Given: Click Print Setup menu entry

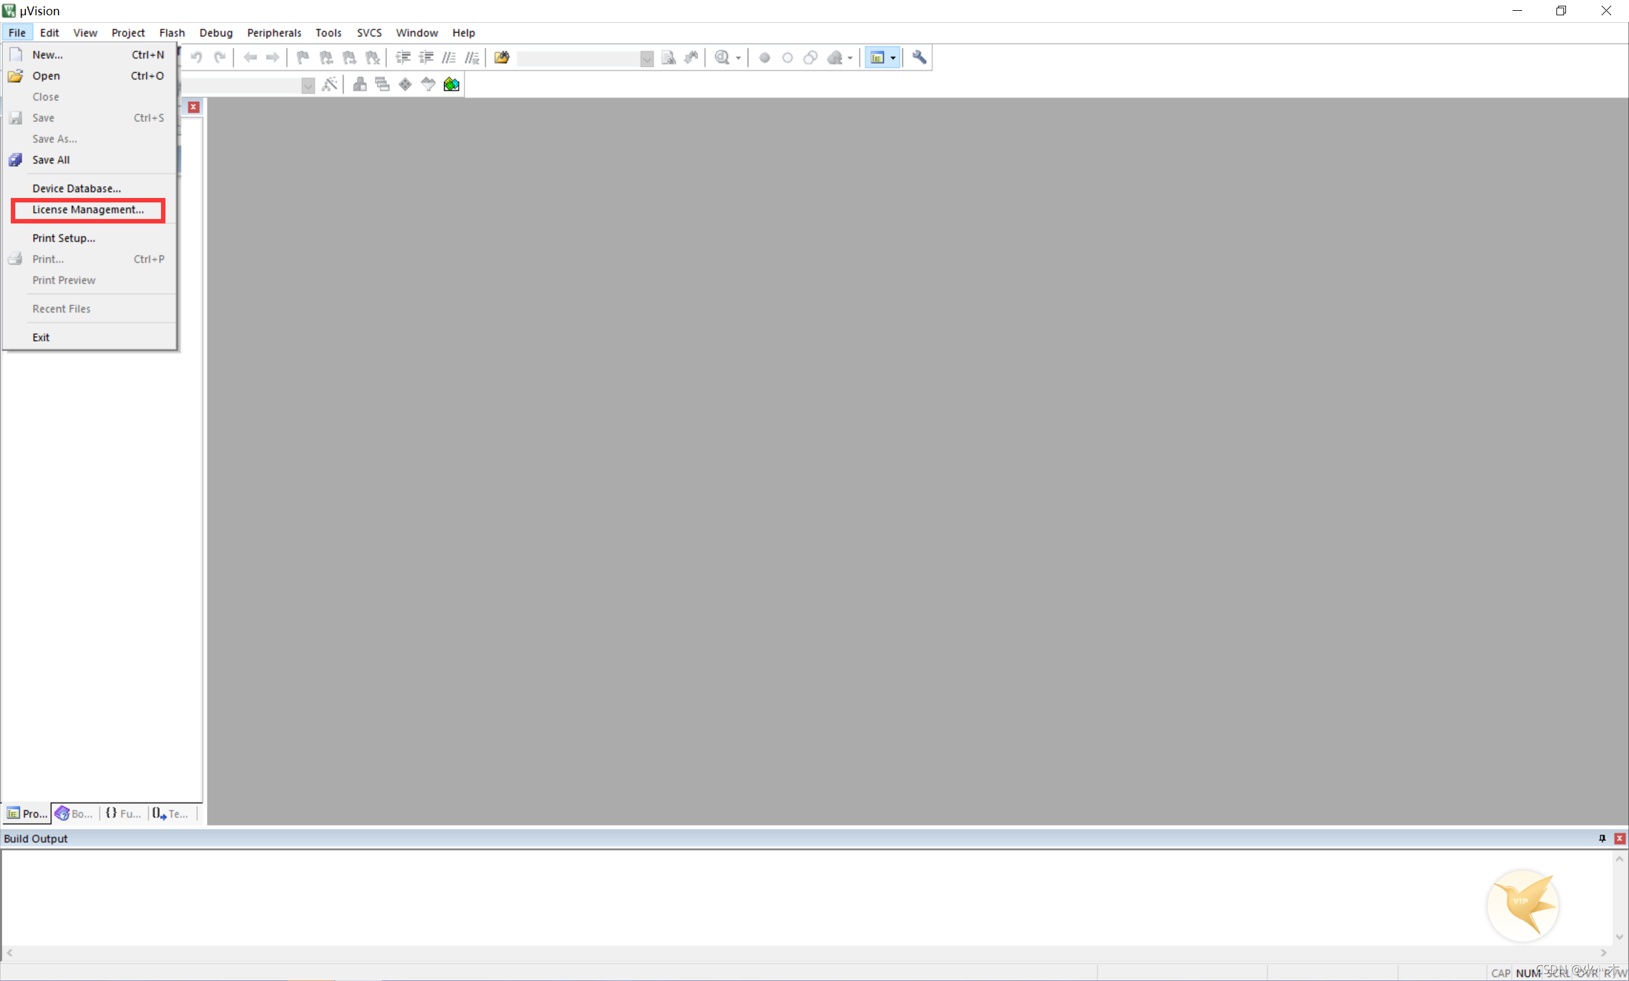Looking at the screenshot, I should (x=64, y=238).
